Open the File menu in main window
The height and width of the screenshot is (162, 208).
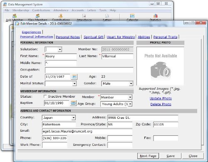[7, 10]
